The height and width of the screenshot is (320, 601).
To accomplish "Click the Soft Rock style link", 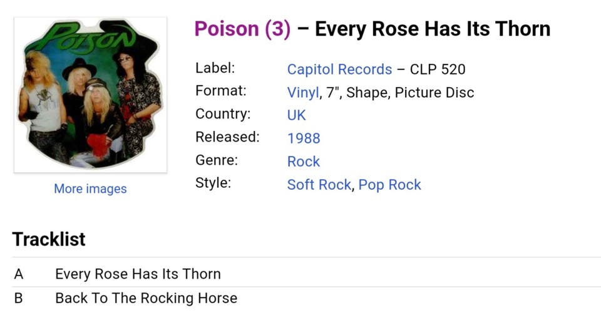I will point(319,185).
